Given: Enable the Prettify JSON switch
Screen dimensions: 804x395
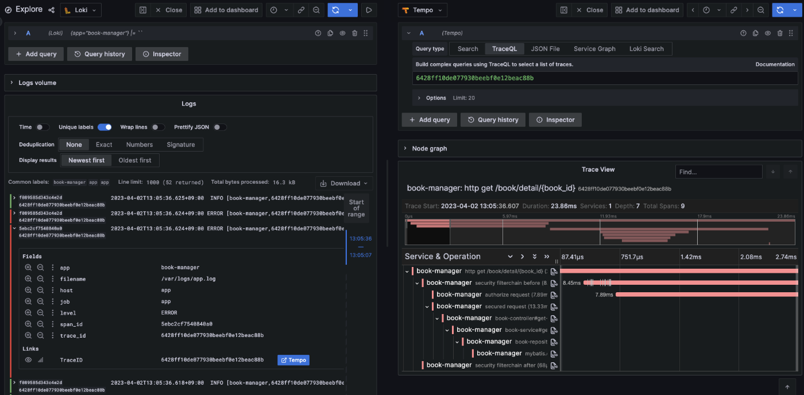Looking at the screenshot, I should 220,127.
